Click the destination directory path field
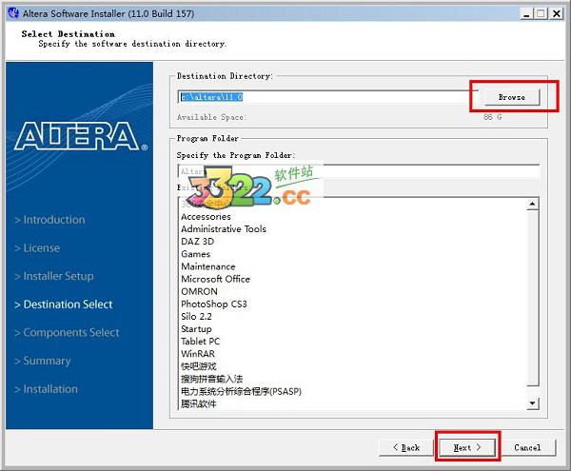The height and width of the screenshot is (471, 571). pyautogui.click(x=327, y=97)
